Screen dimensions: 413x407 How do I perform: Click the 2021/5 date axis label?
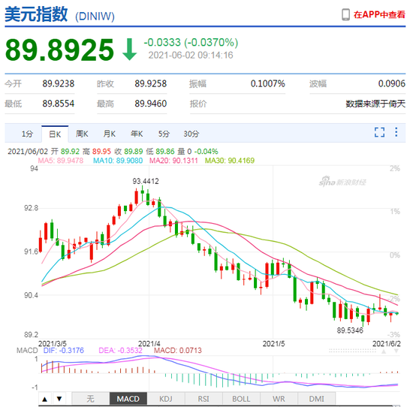273,344
